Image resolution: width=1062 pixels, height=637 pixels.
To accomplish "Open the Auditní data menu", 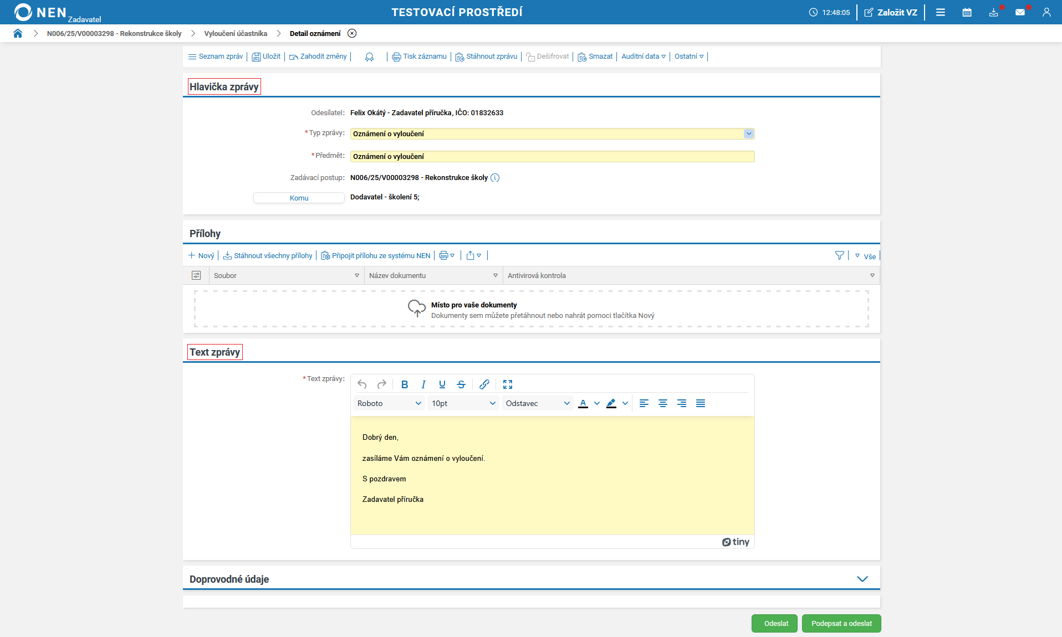I will pyautogui.click(x=643, y=56).
